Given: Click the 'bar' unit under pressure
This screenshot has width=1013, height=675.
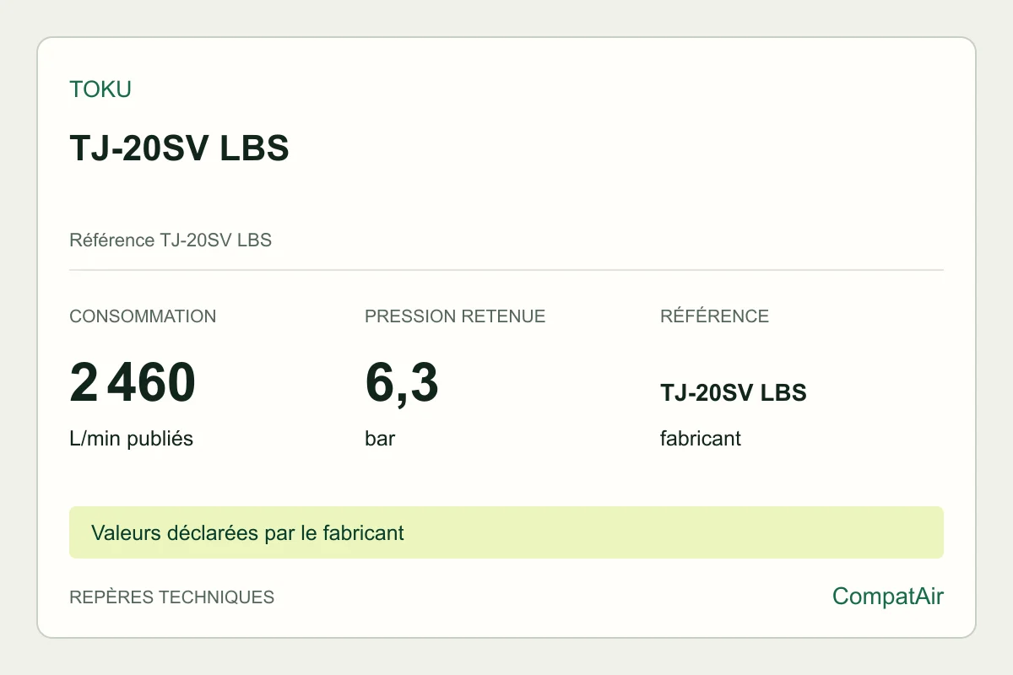Looking at the screenshot, I should click(380, 440).
